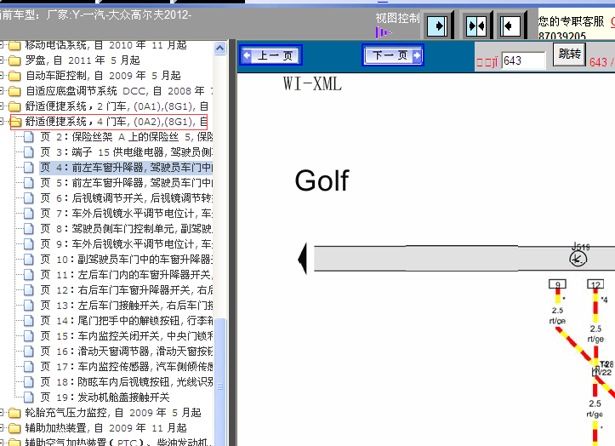This screenshot has width=615, height=446.
Task: Go to previous page with 上一页 button
Action: (x=270, y=56)
